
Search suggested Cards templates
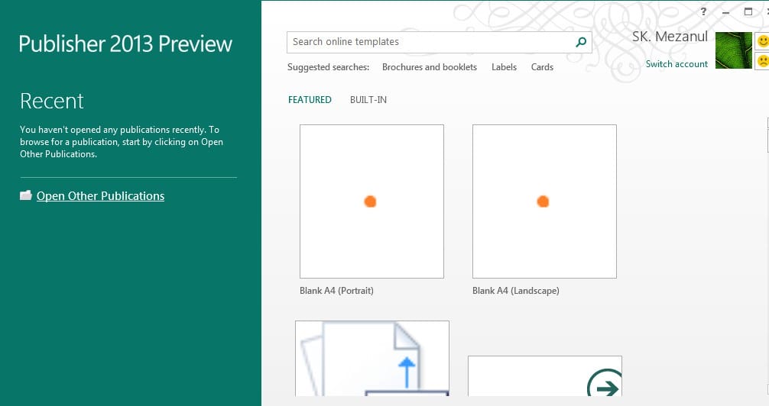tap(542, 67)
